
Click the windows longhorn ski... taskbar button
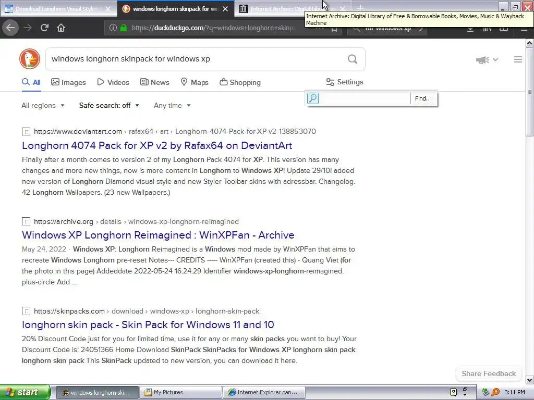[97, 392]
